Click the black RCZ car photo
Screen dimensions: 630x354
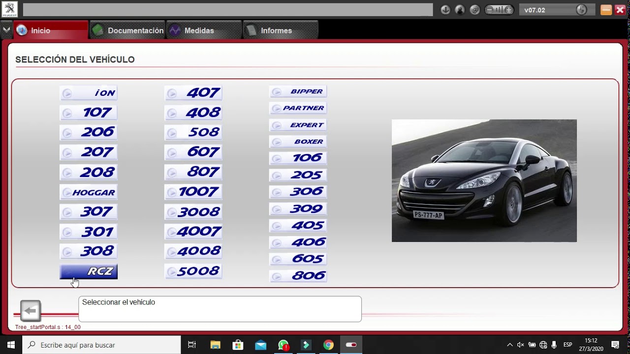[x=484, y=180]
